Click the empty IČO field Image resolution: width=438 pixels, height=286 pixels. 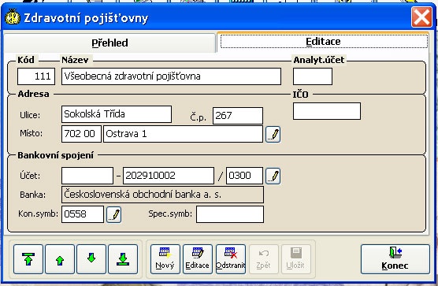tap(327, 111)
